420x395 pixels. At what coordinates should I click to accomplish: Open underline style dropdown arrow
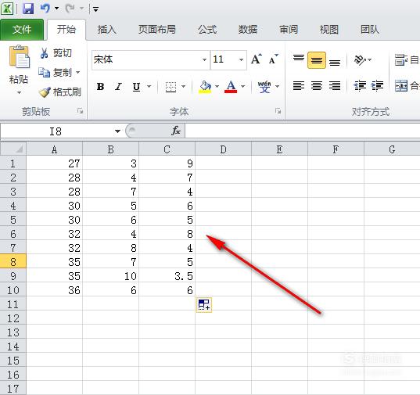149,86
